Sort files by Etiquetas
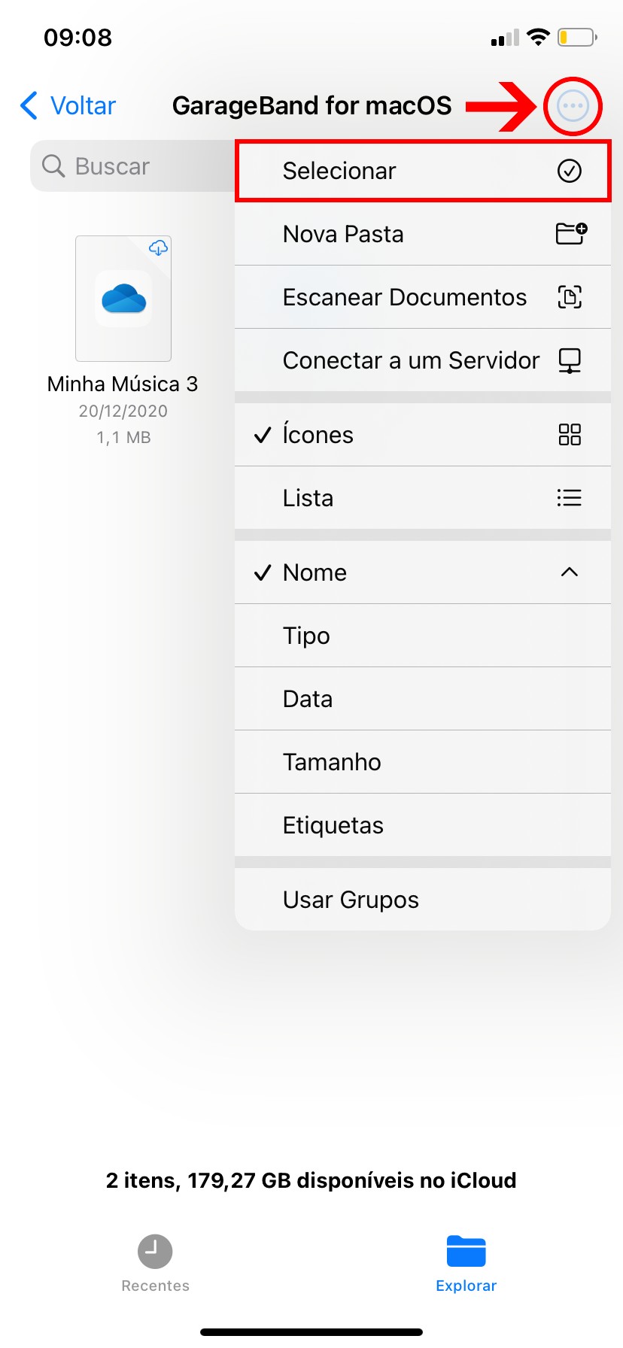623x1348 pixels. (x=333, y=825)
